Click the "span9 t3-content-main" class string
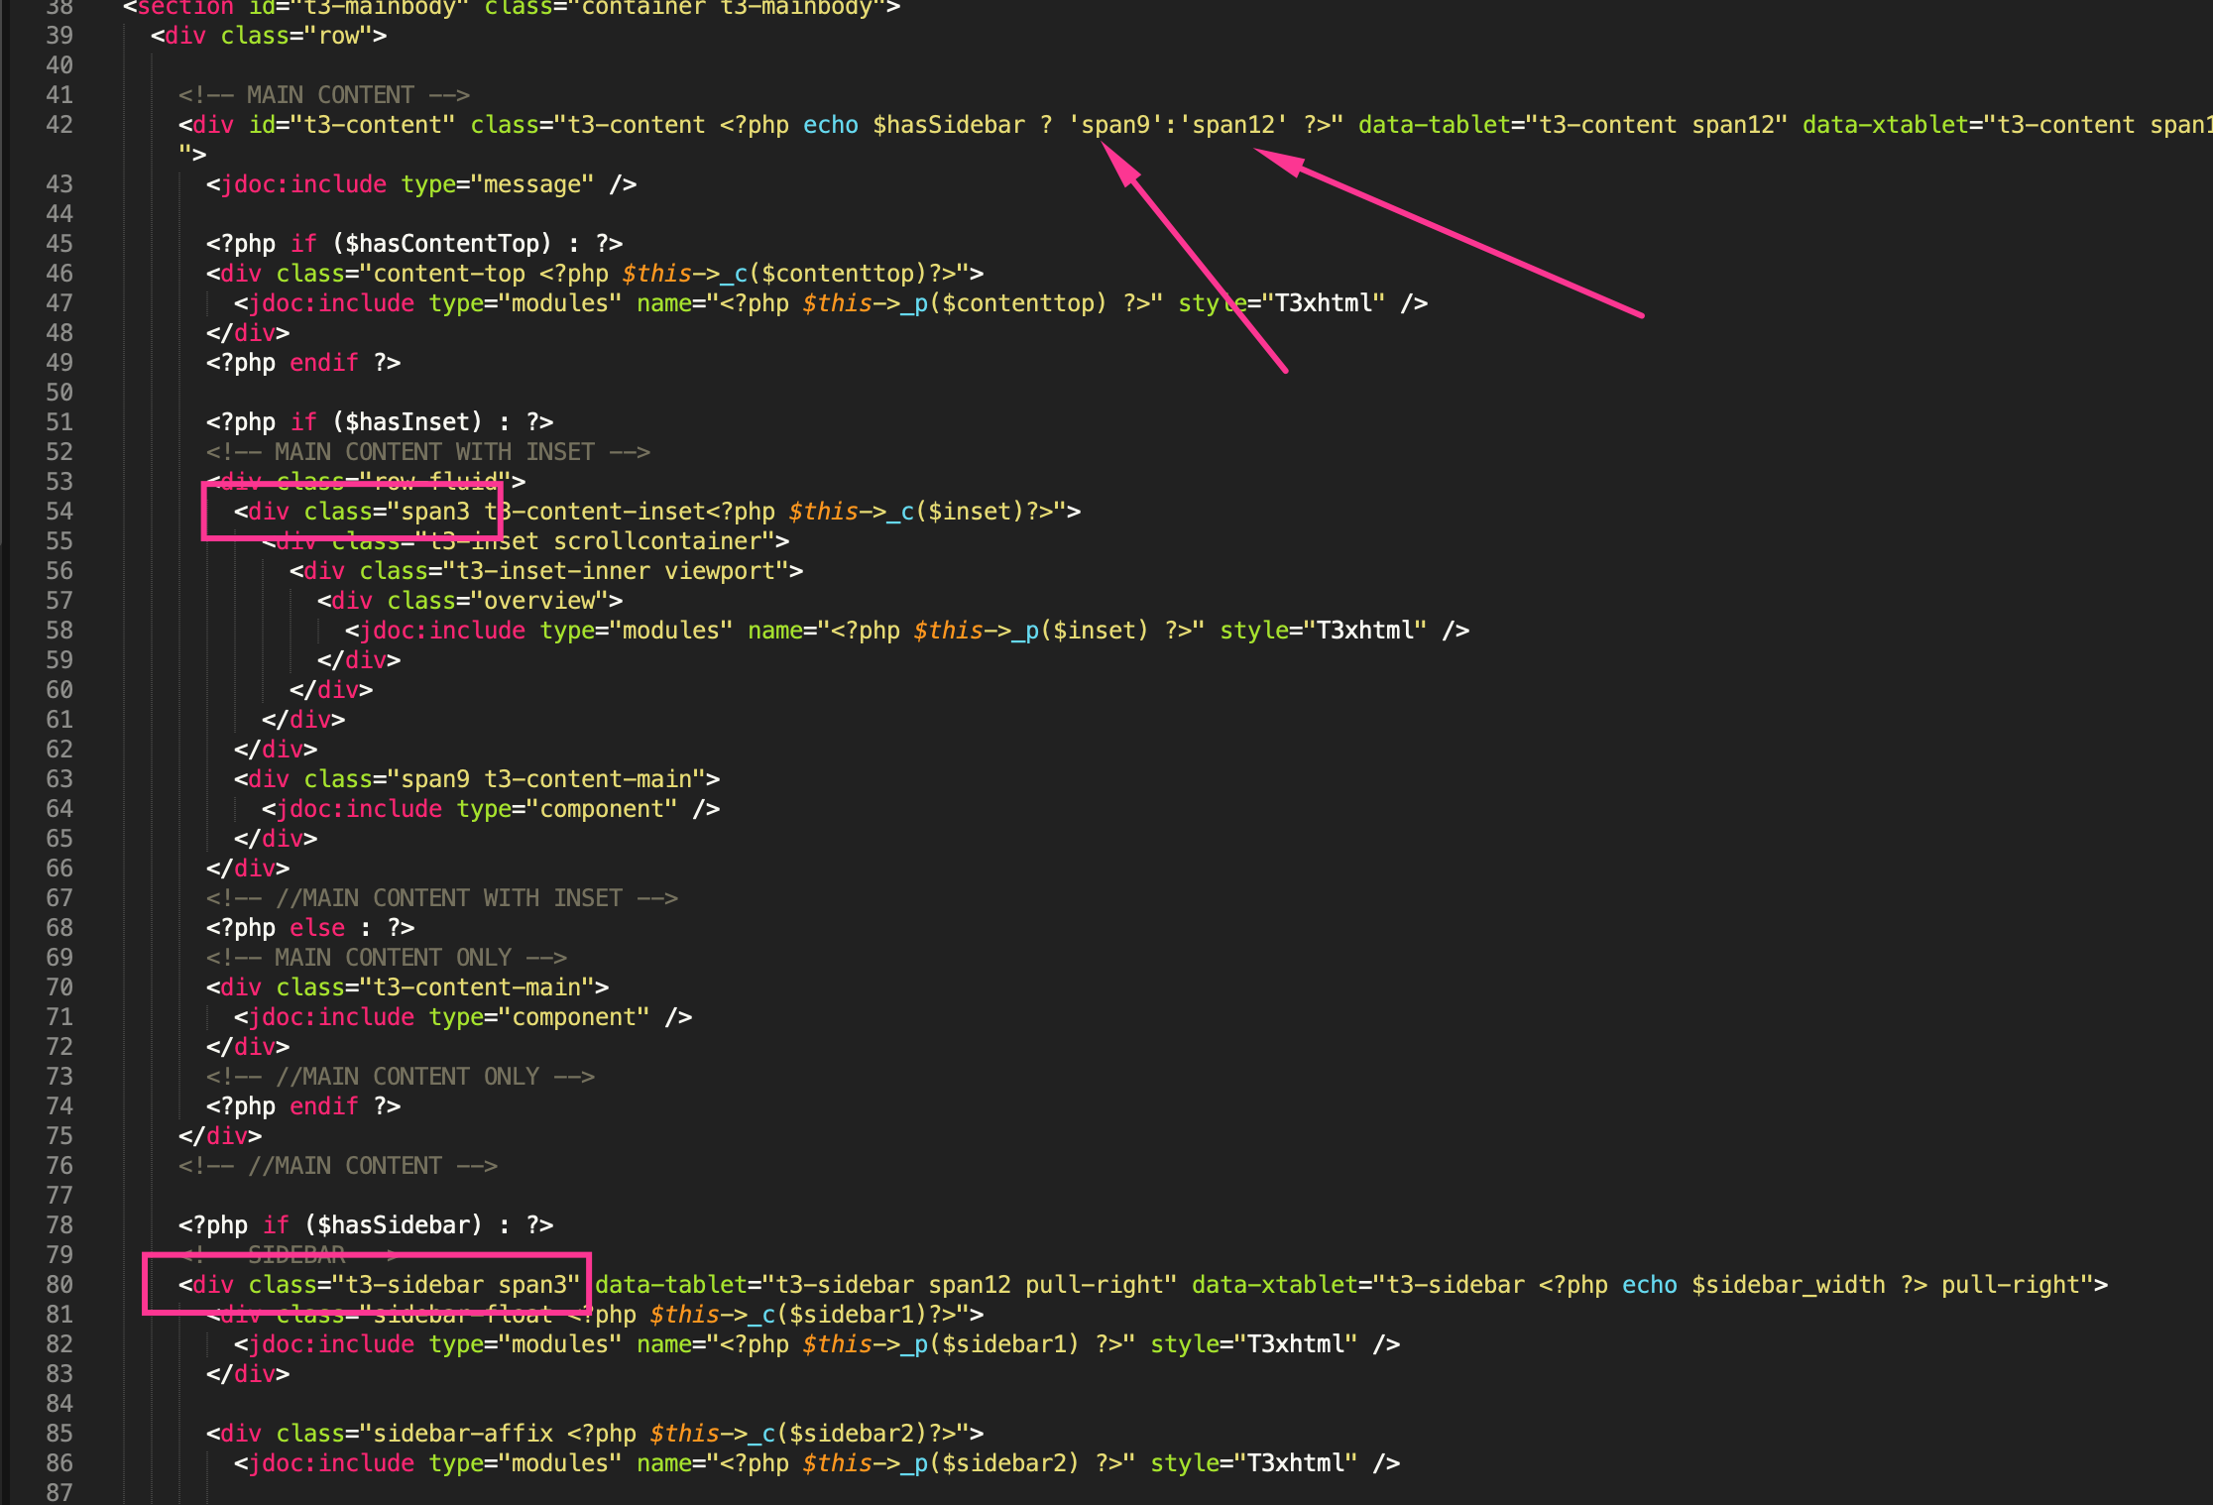This screenshot has height=1505, width=2213. pos(545,779)
